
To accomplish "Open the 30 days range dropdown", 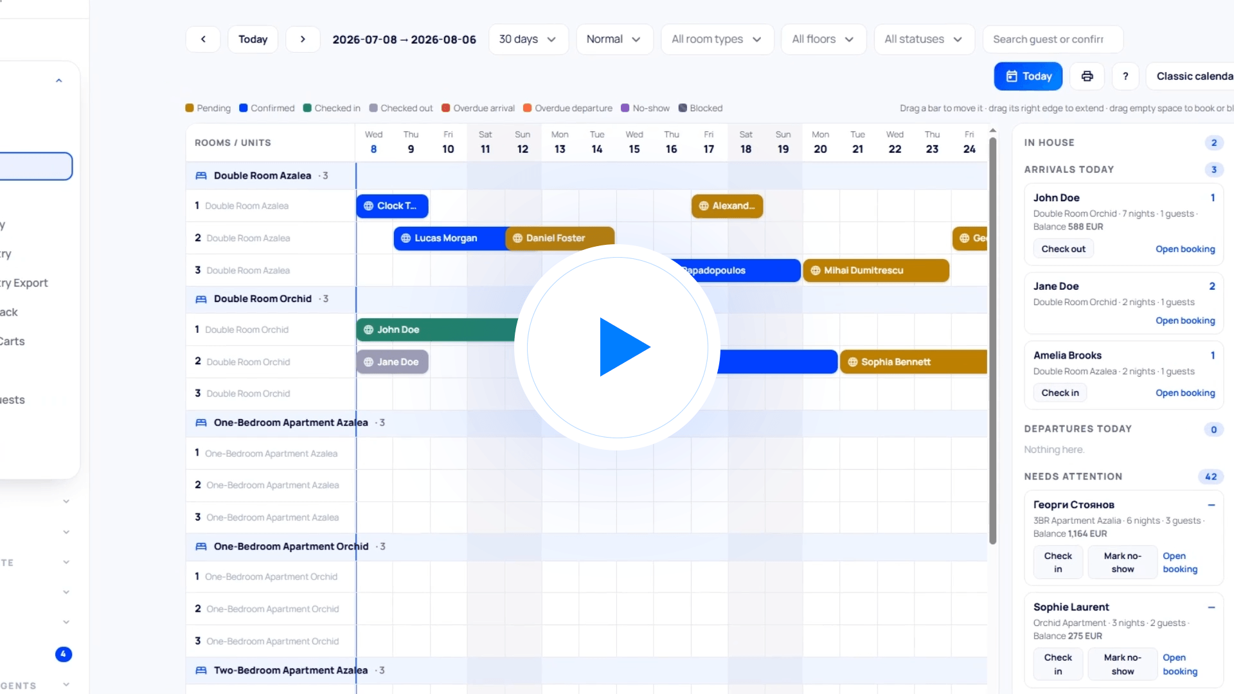I will [528, 39].
